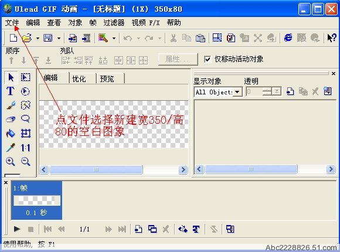Expand the Open file dropdown arrow
Screen dimensions: 340x252
(x=38, y=38)
